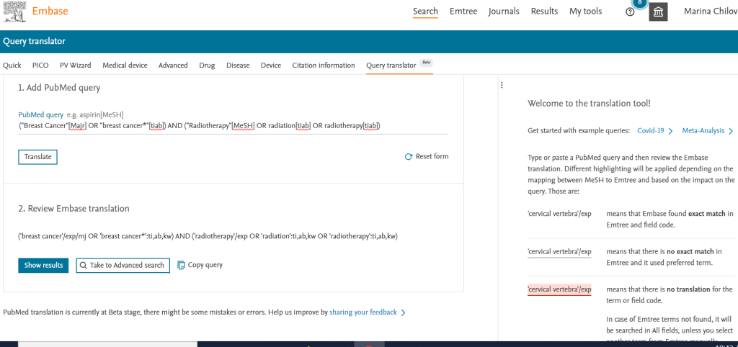The image size is (738, 347).
Task: Switch to the Advanced tab
Action: pos(173,66)
